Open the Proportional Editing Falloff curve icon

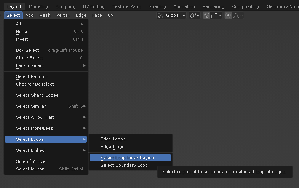238,15
